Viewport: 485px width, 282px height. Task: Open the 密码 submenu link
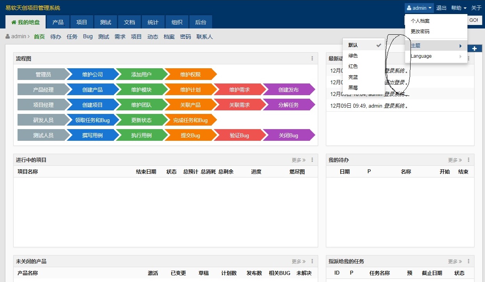[186, 37]
